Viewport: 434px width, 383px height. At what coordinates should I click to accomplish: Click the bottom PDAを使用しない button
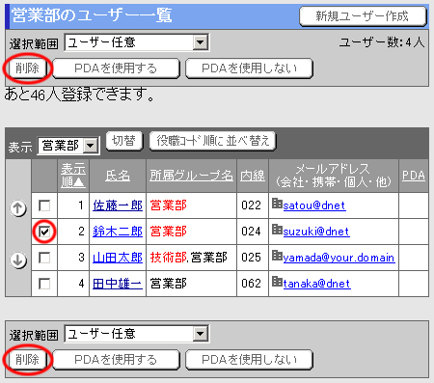pos(249,360)
